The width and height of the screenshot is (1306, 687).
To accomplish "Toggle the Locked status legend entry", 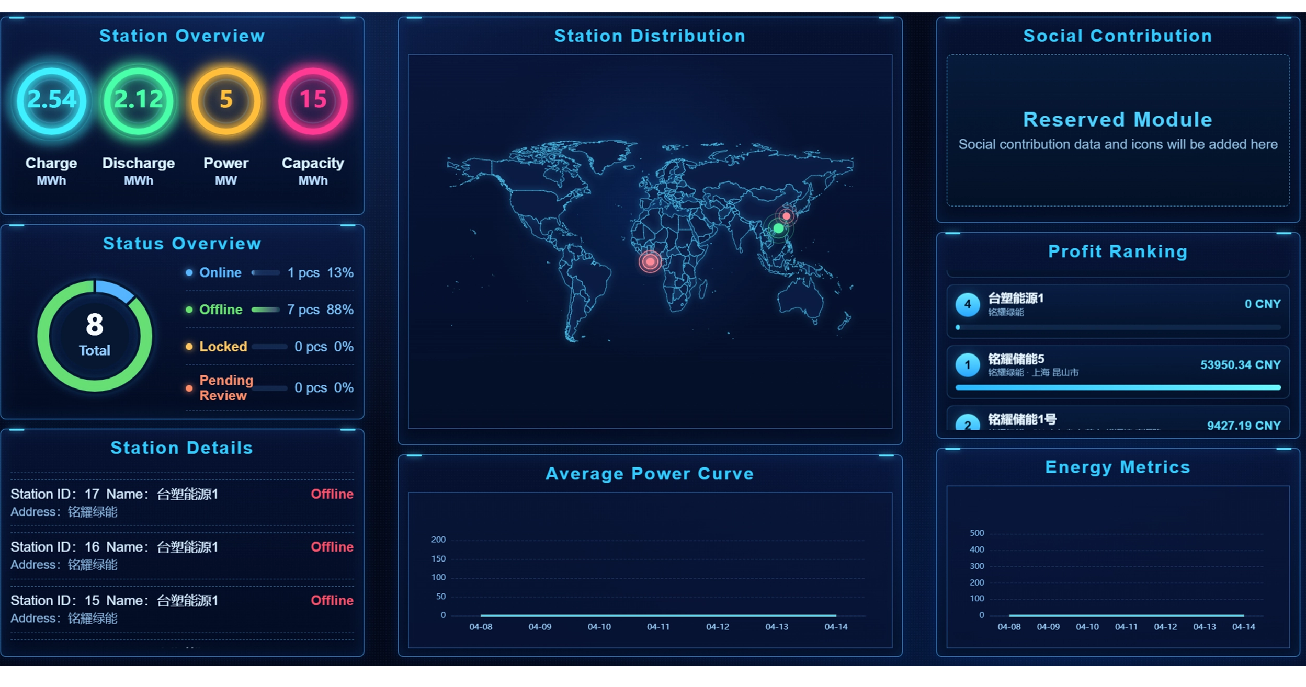I will point(223,347).
